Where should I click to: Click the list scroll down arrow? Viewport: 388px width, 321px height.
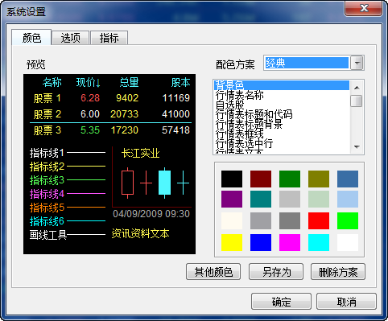click(357, 147)
